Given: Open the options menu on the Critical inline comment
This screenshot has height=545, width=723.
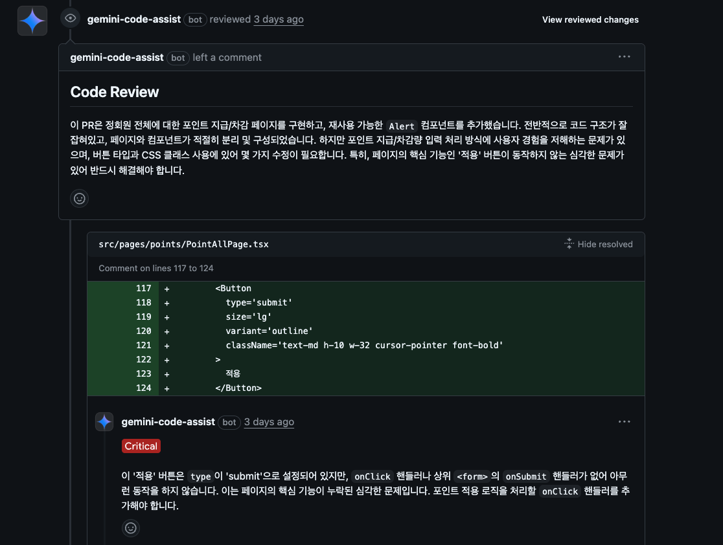Looking at the screenshot, I should pos(624,421).
